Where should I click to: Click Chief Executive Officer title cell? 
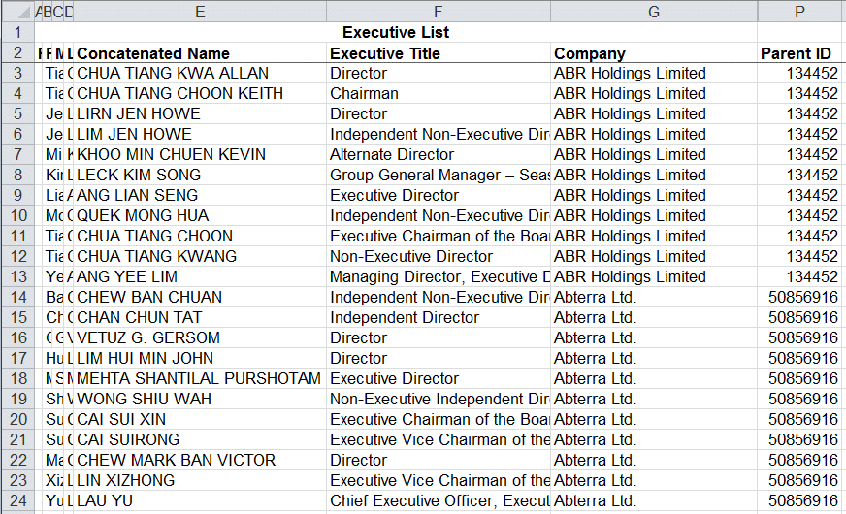click(x=439, y=500)
